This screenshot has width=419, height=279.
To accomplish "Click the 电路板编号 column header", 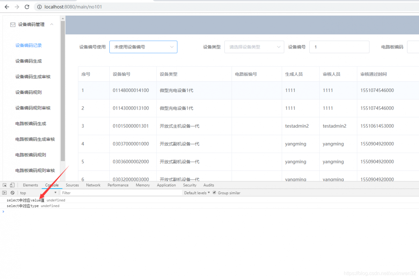I will click(x=246, y=74).
